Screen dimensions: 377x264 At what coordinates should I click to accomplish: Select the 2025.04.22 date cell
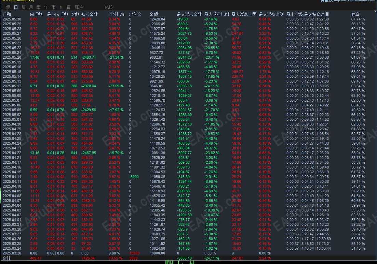point(12,153)
